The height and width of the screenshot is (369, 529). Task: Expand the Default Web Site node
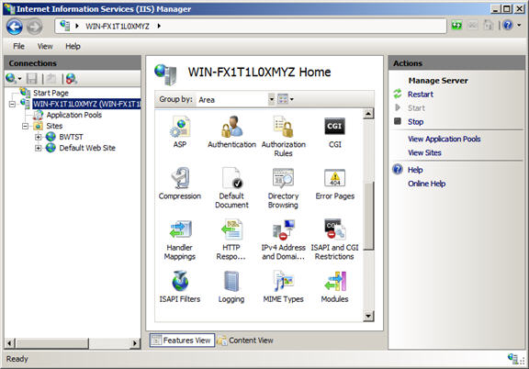pos(39,148)
